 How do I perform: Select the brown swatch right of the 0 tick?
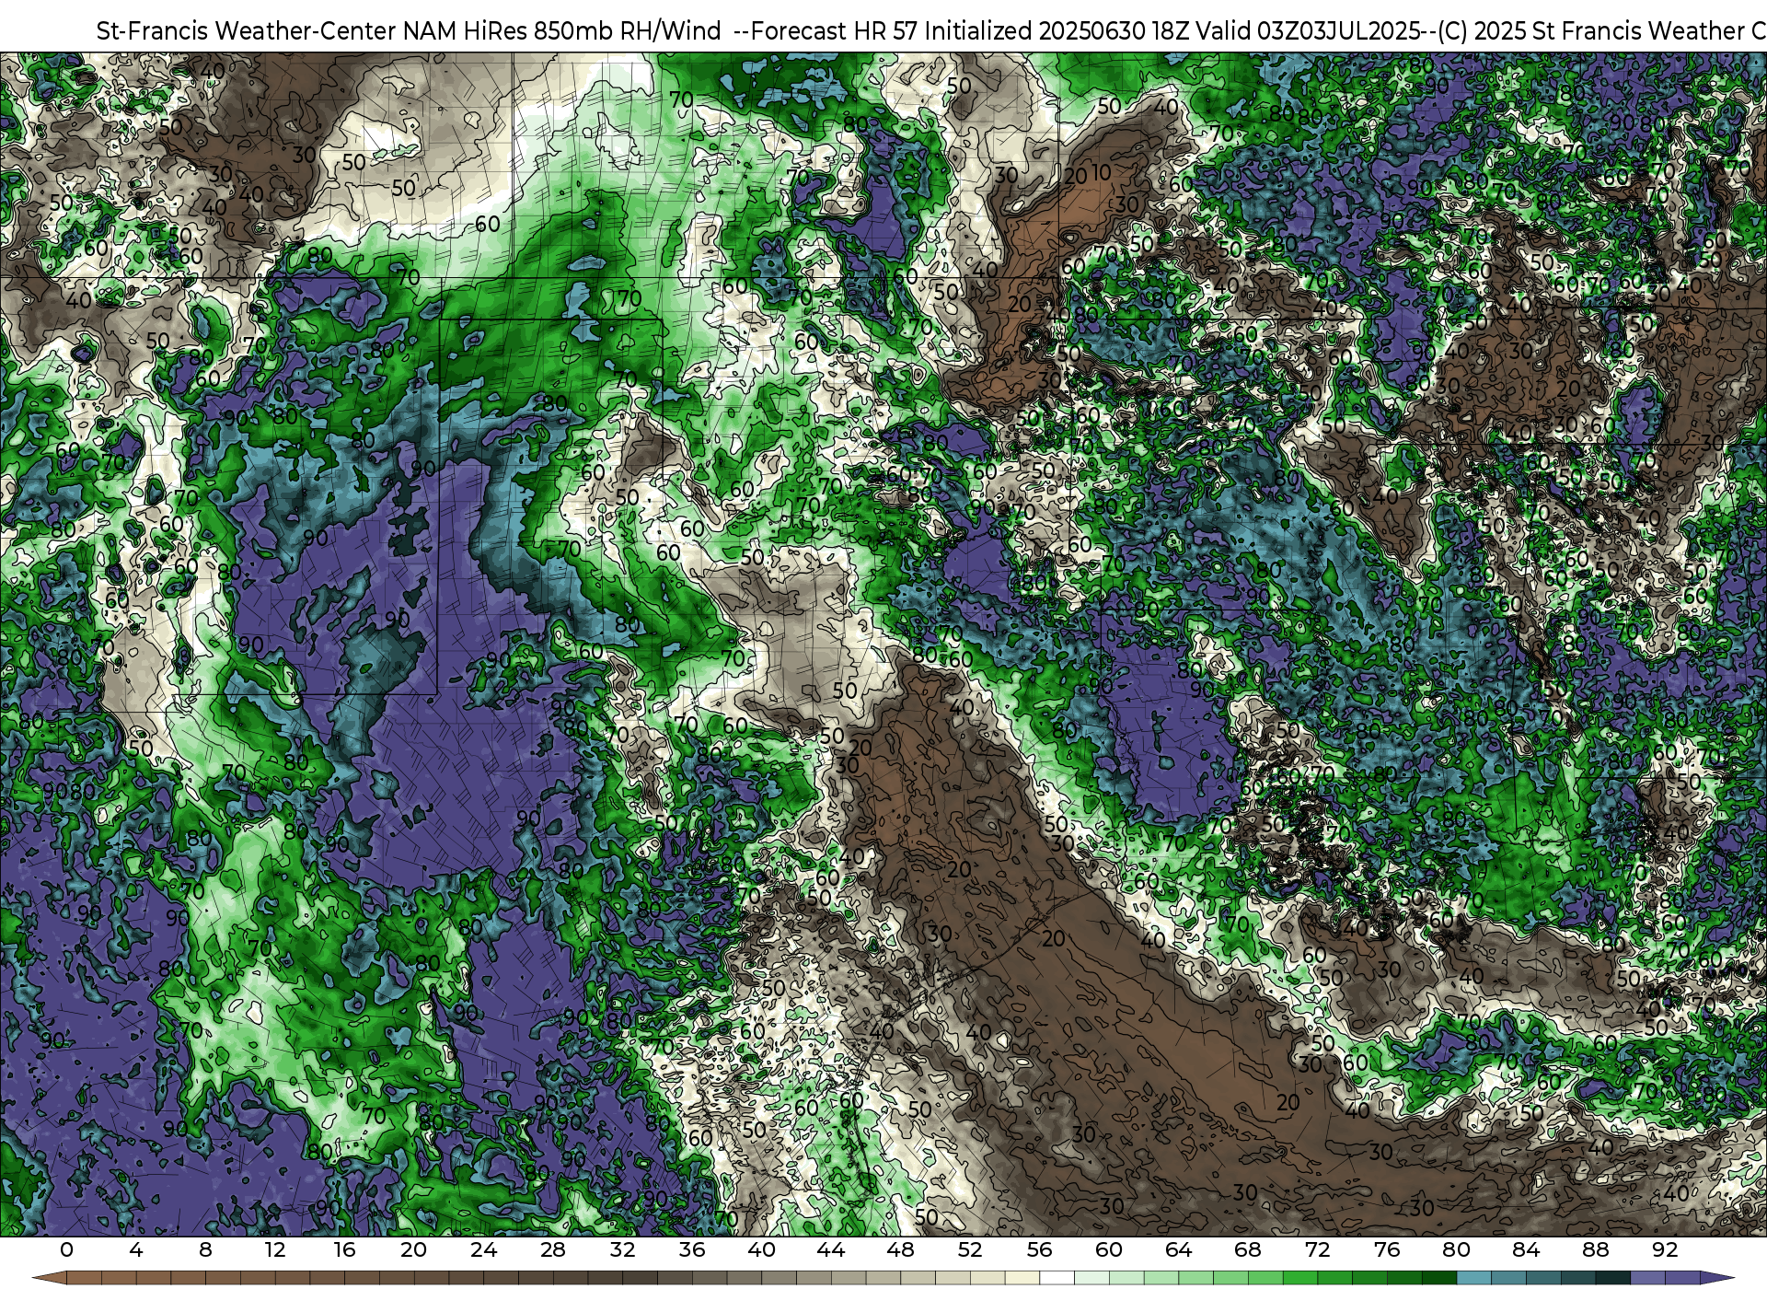click(x=84, y=1278)
